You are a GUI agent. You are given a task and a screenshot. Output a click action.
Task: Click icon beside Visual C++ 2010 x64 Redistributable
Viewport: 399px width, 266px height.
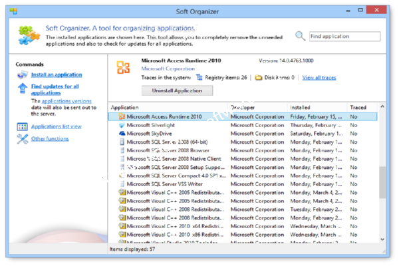(x=122, y=226)
